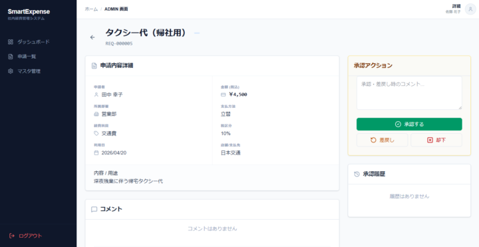
Task: Click the ホーム breadcrumb link
Action: 91,9
